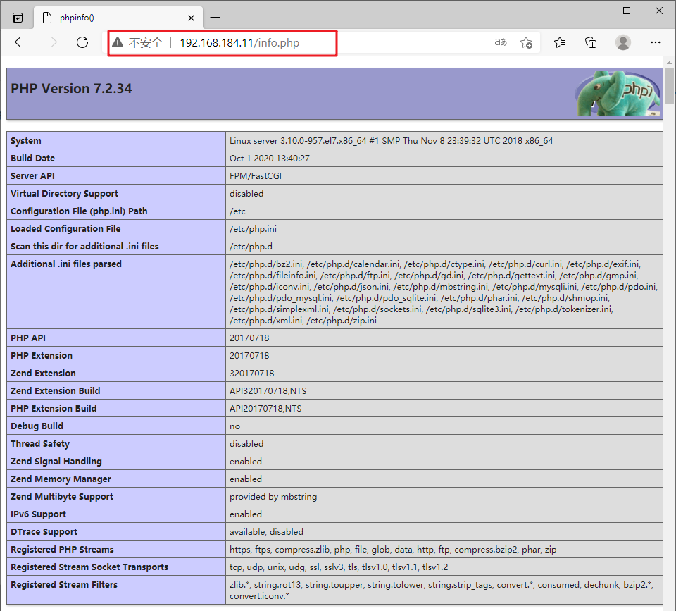Open a new tab

(x=215, y=18)
